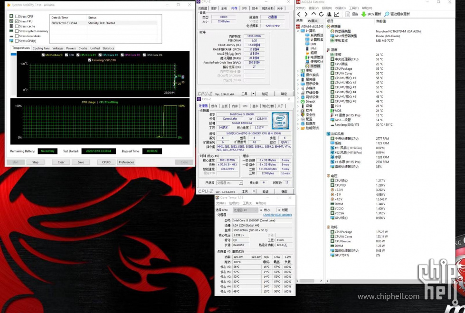Screen dimensions: 465x313
Task: Click the Intel Core i5 logo in CPU-Z
Action: pos(280,121)
